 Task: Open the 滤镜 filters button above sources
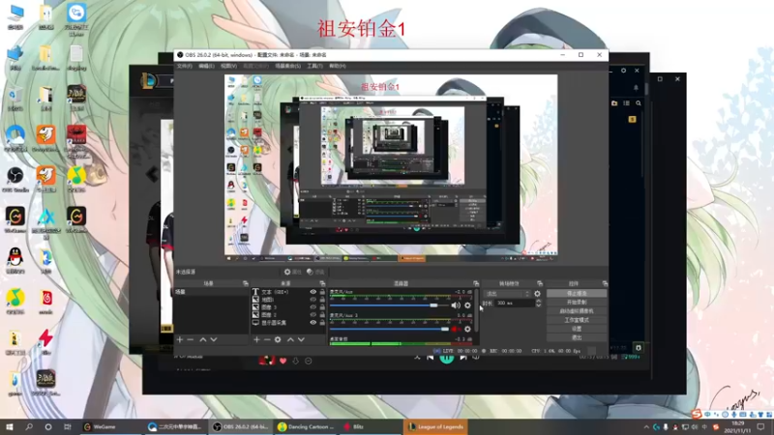tap(315, 272)
